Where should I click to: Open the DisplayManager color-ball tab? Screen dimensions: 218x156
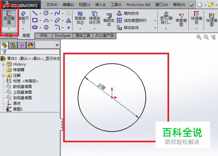[x=31, y=45]
